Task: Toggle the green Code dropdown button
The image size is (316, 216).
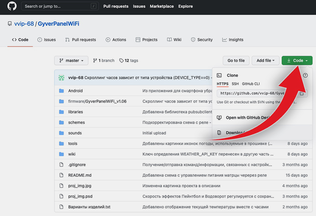Action: (297, 60)
